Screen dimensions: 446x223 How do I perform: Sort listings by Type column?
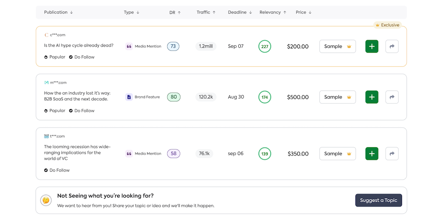[x=132, y=12]
